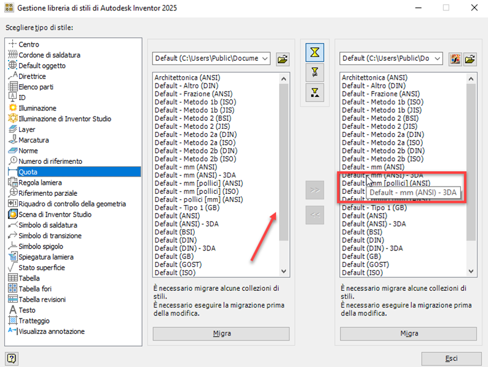
Task: Select Riquadro di controllo della geometria
Action: [x=67, y=204]
